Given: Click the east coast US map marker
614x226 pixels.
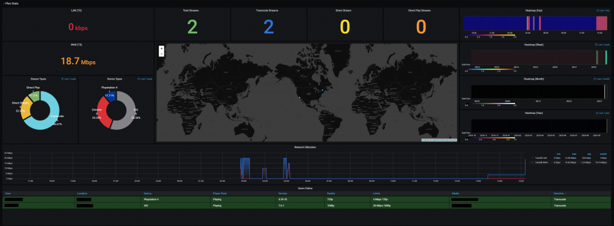Looking at the screenshot, I should coord(322,90).
